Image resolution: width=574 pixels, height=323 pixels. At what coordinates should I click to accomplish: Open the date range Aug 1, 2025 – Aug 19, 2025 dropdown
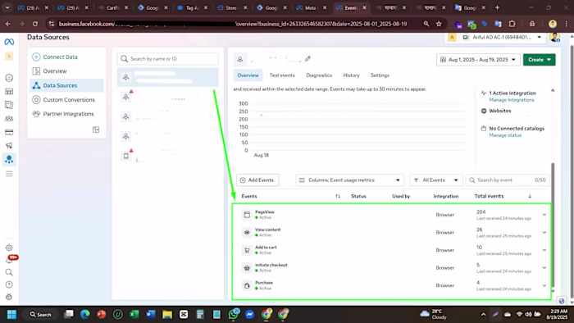[x=478, y=60]
